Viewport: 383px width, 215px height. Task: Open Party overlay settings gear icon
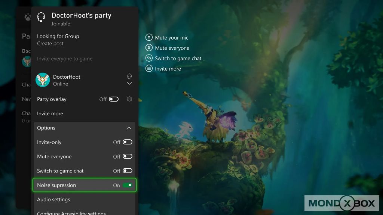129,99
